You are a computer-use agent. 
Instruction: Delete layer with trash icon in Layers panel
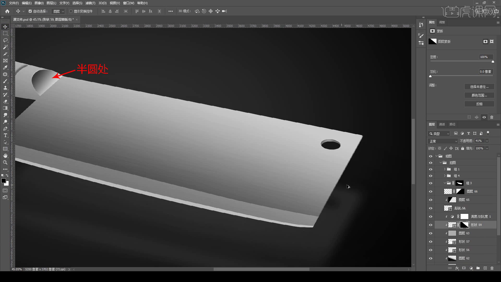pyautogui.click(x=492, y=268)
